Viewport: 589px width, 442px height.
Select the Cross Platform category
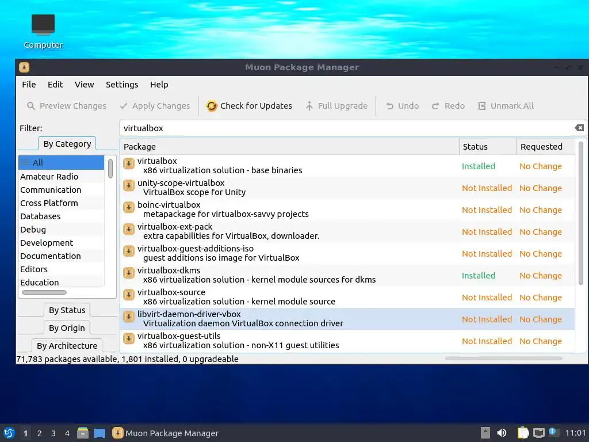(x=61, y=203)
